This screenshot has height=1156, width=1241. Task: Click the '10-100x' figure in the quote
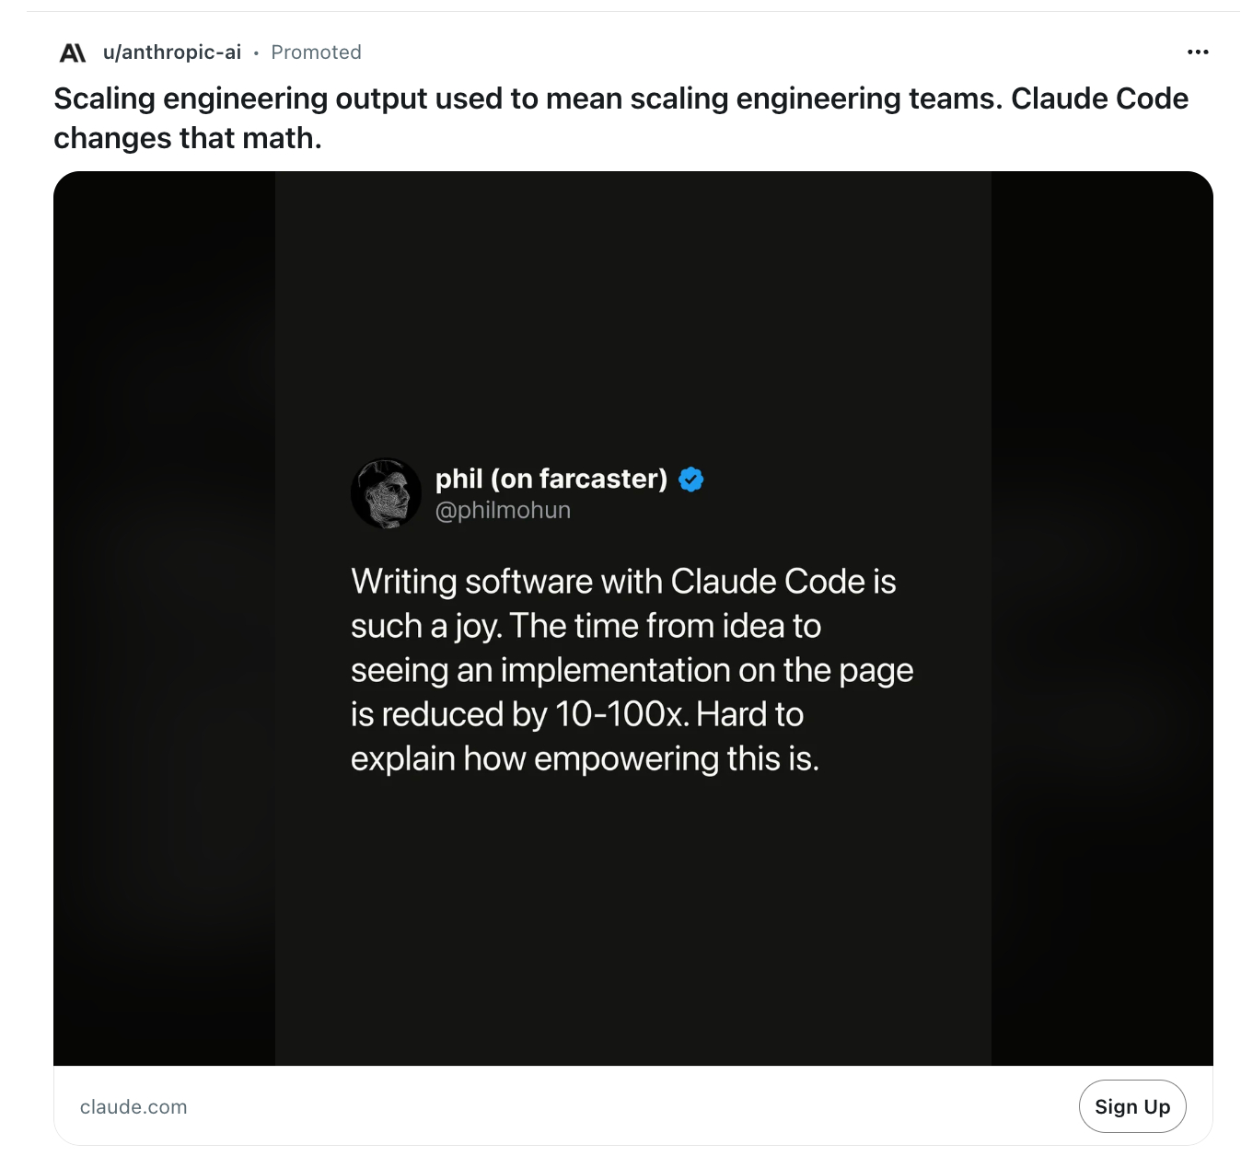pyautogui.click(x=621, y=714)
